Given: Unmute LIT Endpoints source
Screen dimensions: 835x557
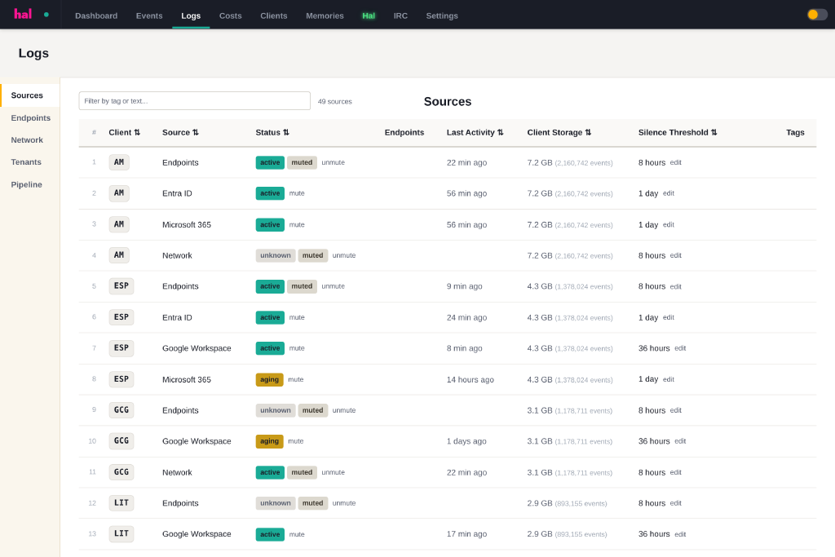Looking at the screenshot, I should pyautogui.click(x=344, y=503).
